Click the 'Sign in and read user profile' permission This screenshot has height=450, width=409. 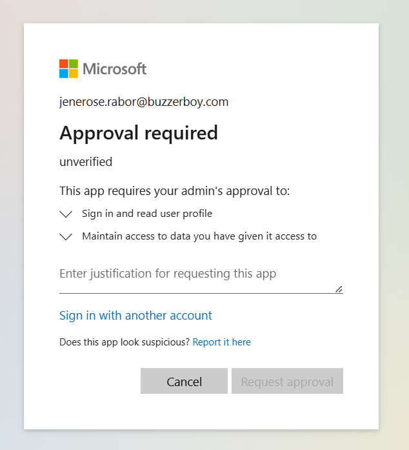click(x=147, y=214)
